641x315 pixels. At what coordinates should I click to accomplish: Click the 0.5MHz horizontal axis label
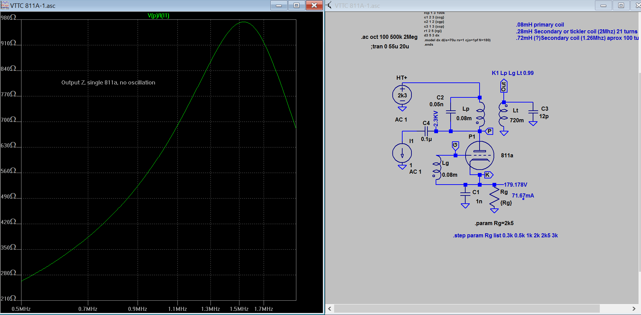tap(21, 309)
